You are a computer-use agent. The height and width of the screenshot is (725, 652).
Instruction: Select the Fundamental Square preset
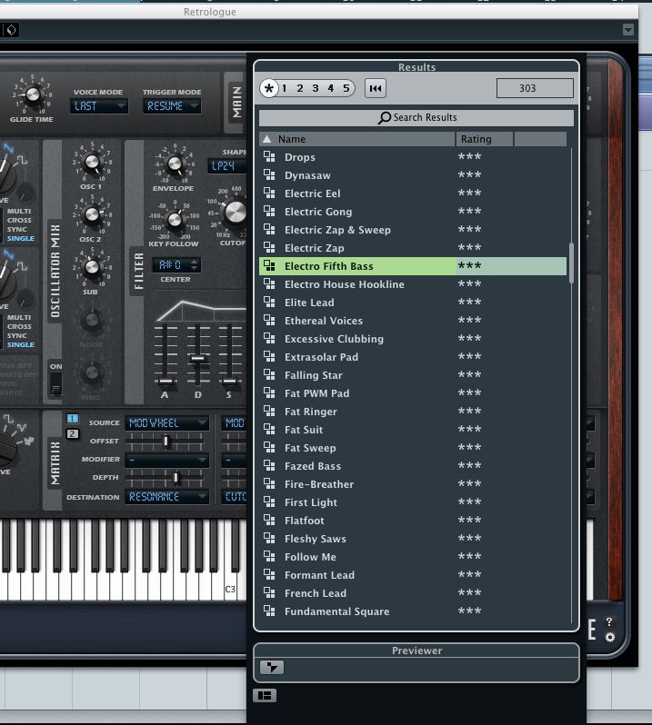[413, 611]
